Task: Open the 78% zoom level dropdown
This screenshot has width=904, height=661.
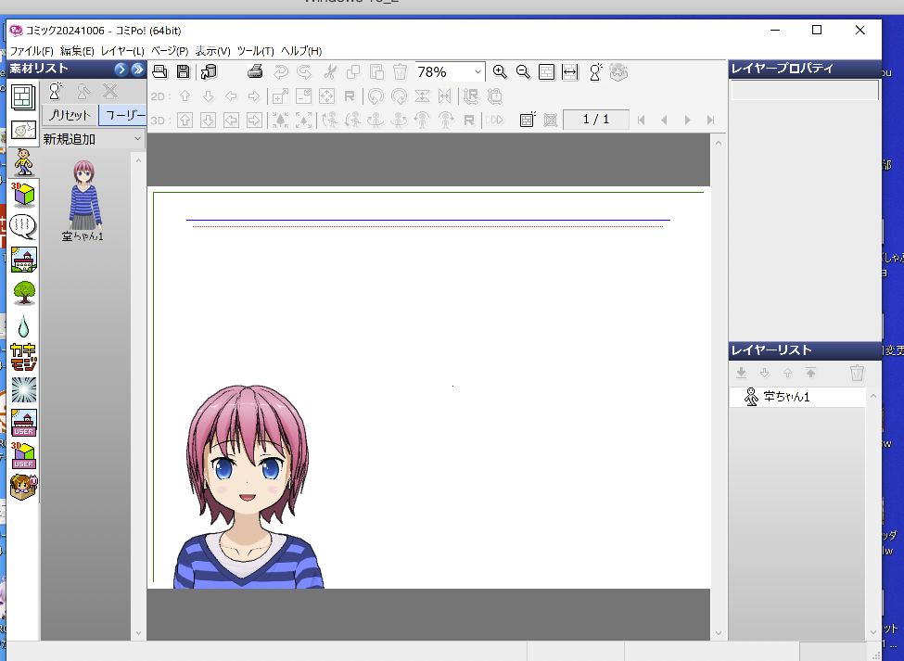Action: [x=477, y=71]
